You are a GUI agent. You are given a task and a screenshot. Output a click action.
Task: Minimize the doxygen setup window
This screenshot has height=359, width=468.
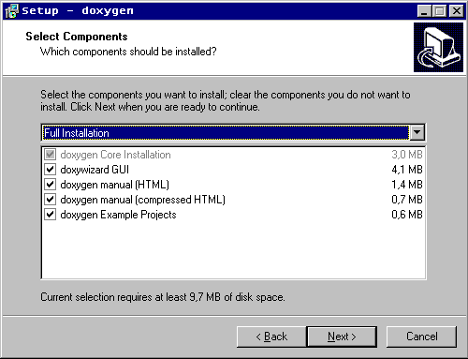point(424,11)
